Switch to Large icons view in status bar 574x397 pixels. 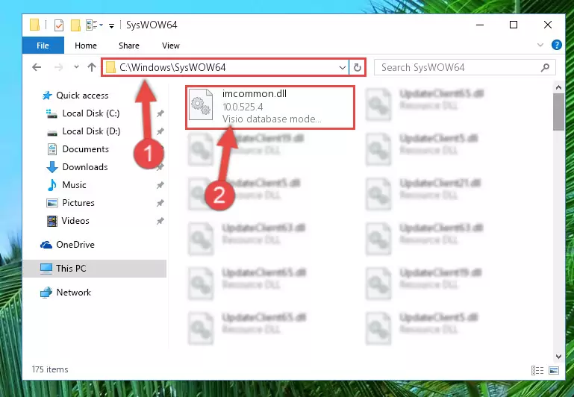click(554, 370)
